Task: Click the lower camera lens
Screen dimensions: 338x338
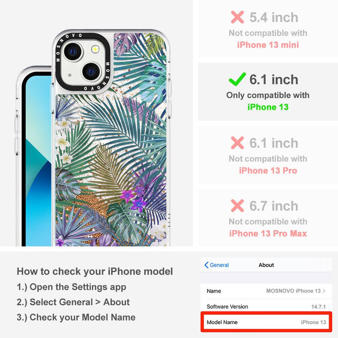Action: tap(91, 71)
